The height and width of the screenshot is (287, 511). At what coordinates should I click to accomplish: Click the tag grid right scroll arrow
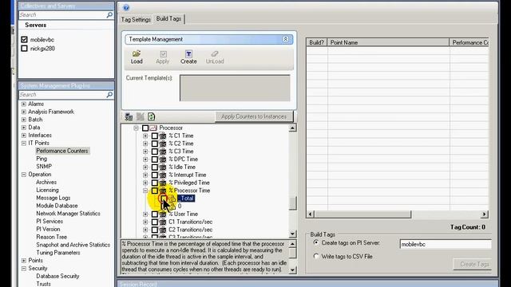(485, 214)
